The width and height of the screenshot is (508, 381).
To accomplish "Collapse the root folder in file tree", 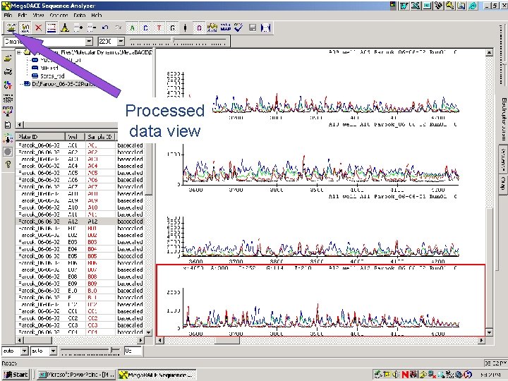I will [19, 52].
